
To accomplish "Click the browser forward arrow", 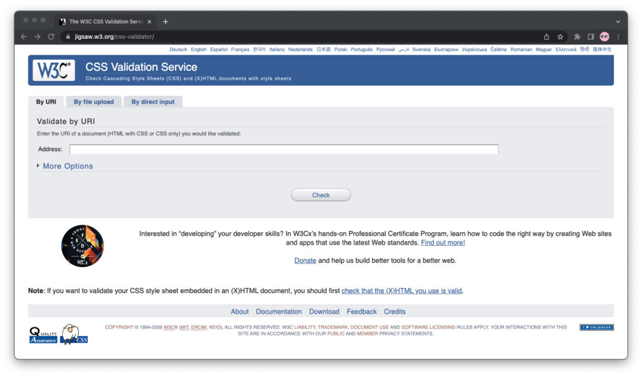I will tap(38, 37).
